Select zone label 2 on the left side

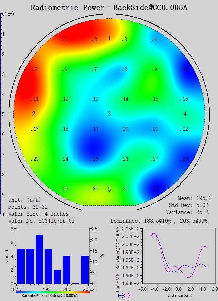pyautogui.click(x=34, y=114)
